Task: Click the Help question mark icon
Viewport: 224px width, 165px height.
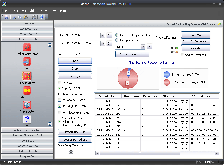Action: 42,17
